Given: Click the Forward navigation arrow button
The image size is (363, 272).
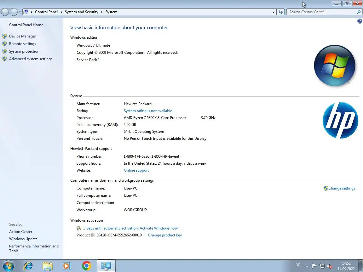Looking at the screenshot, I should pos(14,12).
